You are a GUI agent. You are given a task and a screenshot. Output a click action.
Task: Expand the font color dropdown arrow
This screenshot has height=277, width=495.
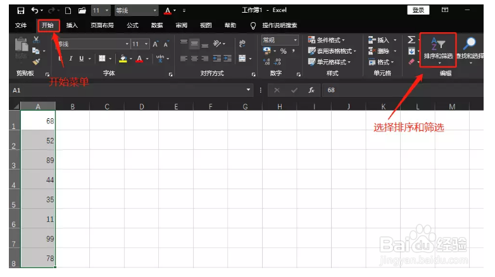(147, 59)
